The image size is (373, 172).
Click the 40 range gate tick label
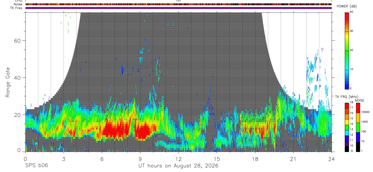tap(17, 78)
